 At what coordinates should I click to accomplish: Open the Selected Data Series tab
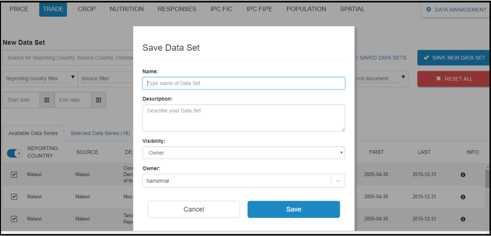(x=100, y=133)
